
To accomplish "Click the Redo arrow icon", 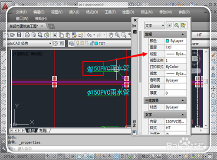I will pyautogui.click(x=99, y=35).
